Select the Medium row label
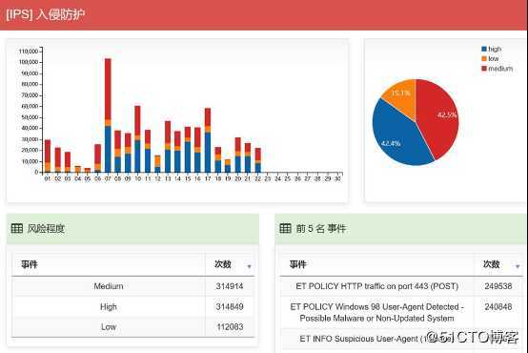The image size is (528, 353). [109, 286]
